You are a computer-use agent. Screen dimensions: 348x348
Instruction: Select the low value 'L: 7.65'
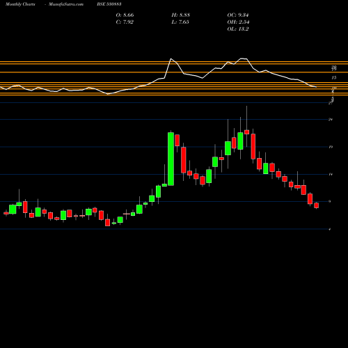pos(180,22)
